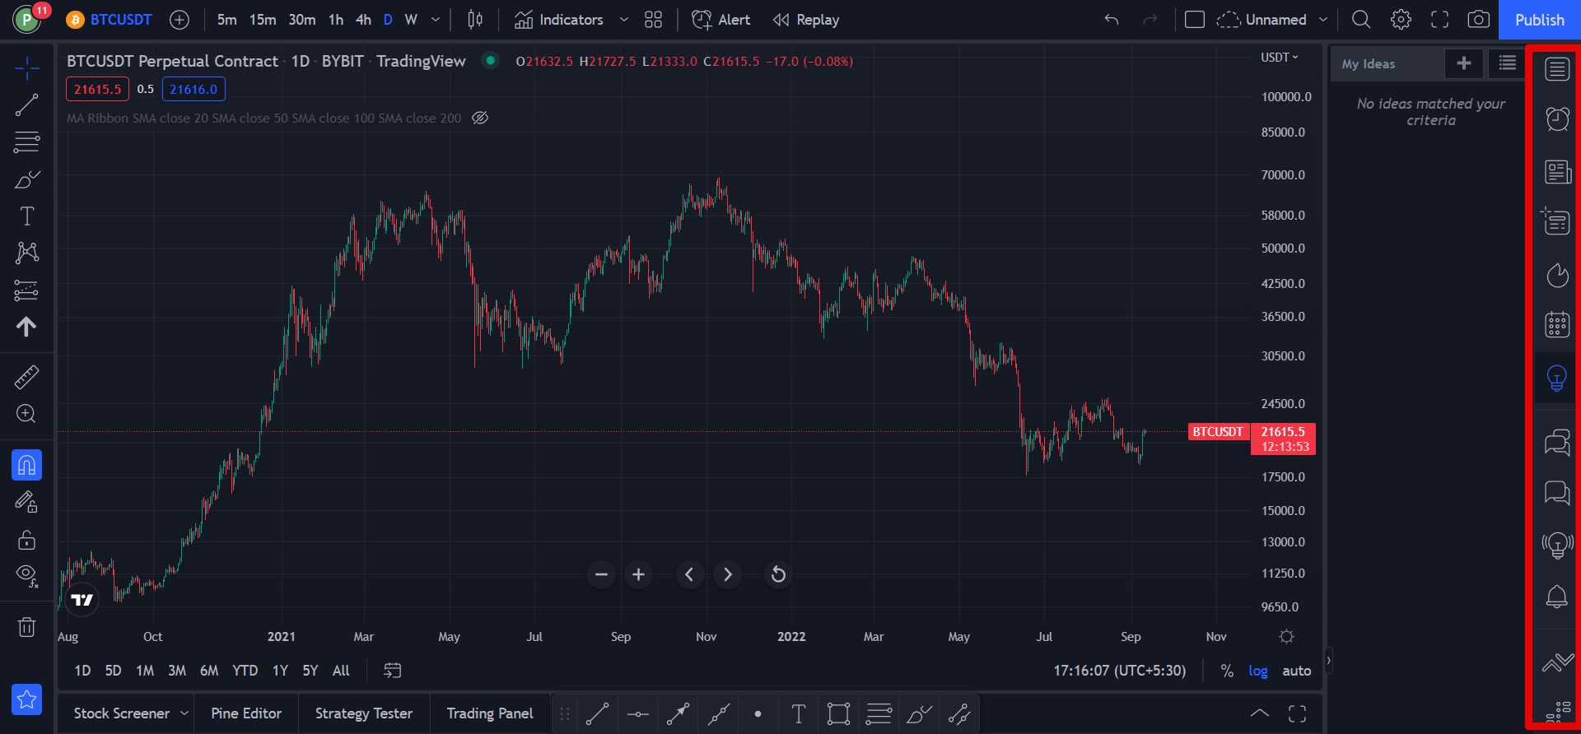Screen dimensions: 1581x734
Task: Select the up arrow icons tool
Action: tap(26, 327)
